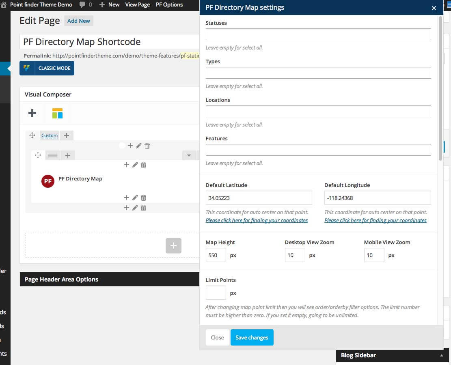Expand the column dropdown arrow in the row

(x=189, y=155)
